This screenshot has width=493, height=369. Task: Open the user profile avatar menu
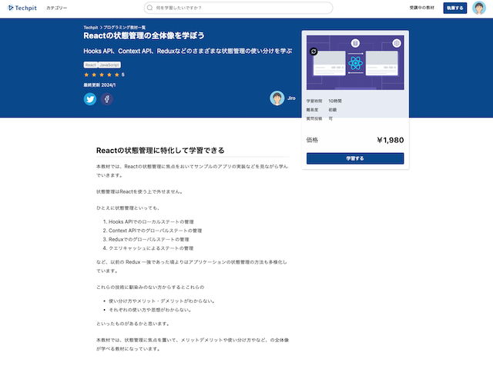pos(479,8)
